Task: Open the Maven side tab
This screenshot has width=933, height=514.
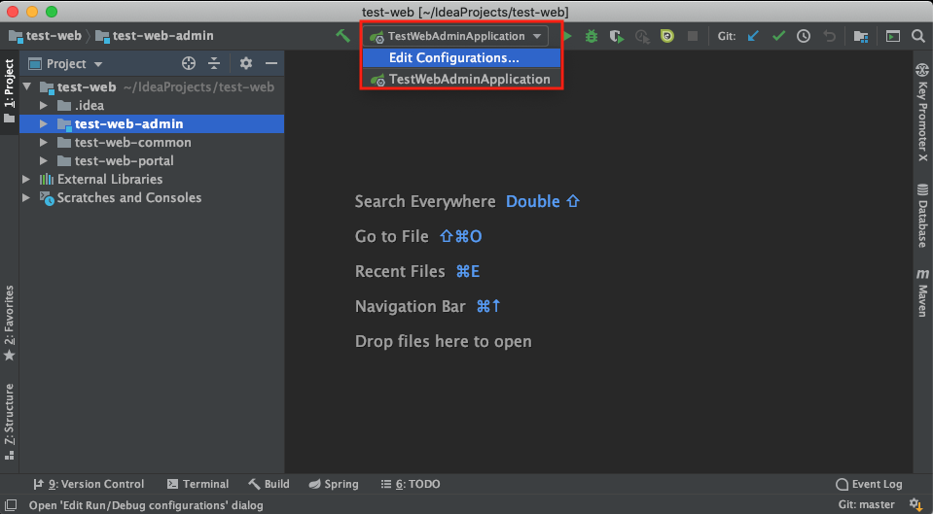Action: coord(922,292)
